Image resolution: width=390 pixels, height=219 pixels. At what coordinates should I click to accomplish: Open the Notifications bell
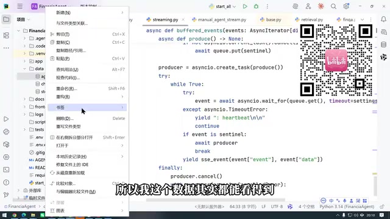coord(383,19)
